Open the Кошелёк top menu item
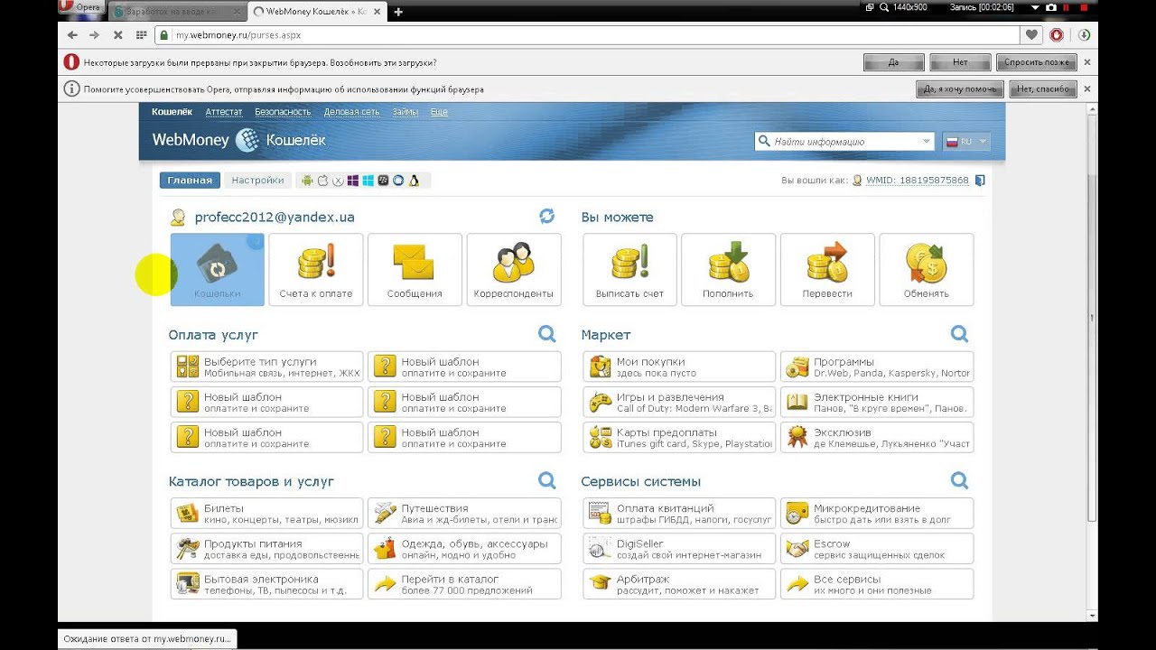The image size is (1156, 650). pos(172,112)
